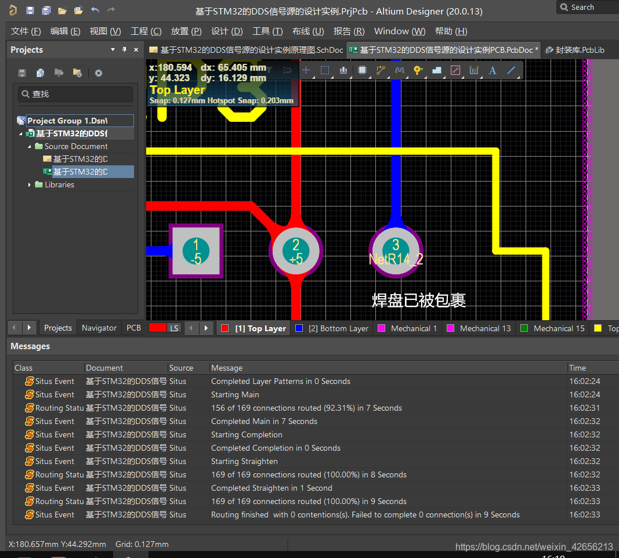Viewport: 619px width, 558px height.
Task: Click the red current layer color swatch
Action: [x=158, y=328]
